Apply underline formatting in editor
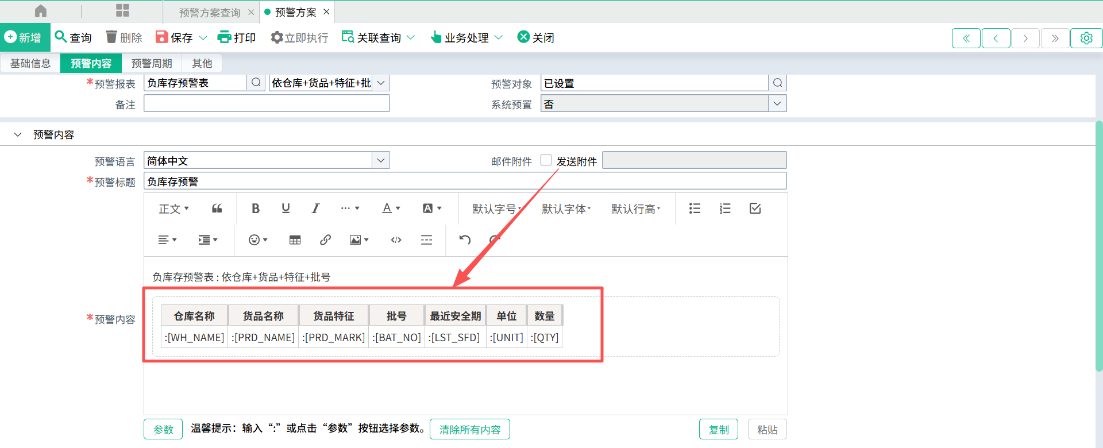1103x448 pixels. click(x=286, y=208)
